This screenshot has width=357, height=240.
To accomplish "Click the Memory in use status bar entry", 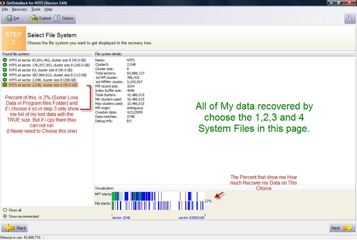I will pyautogui.click(x=21, y=238).
